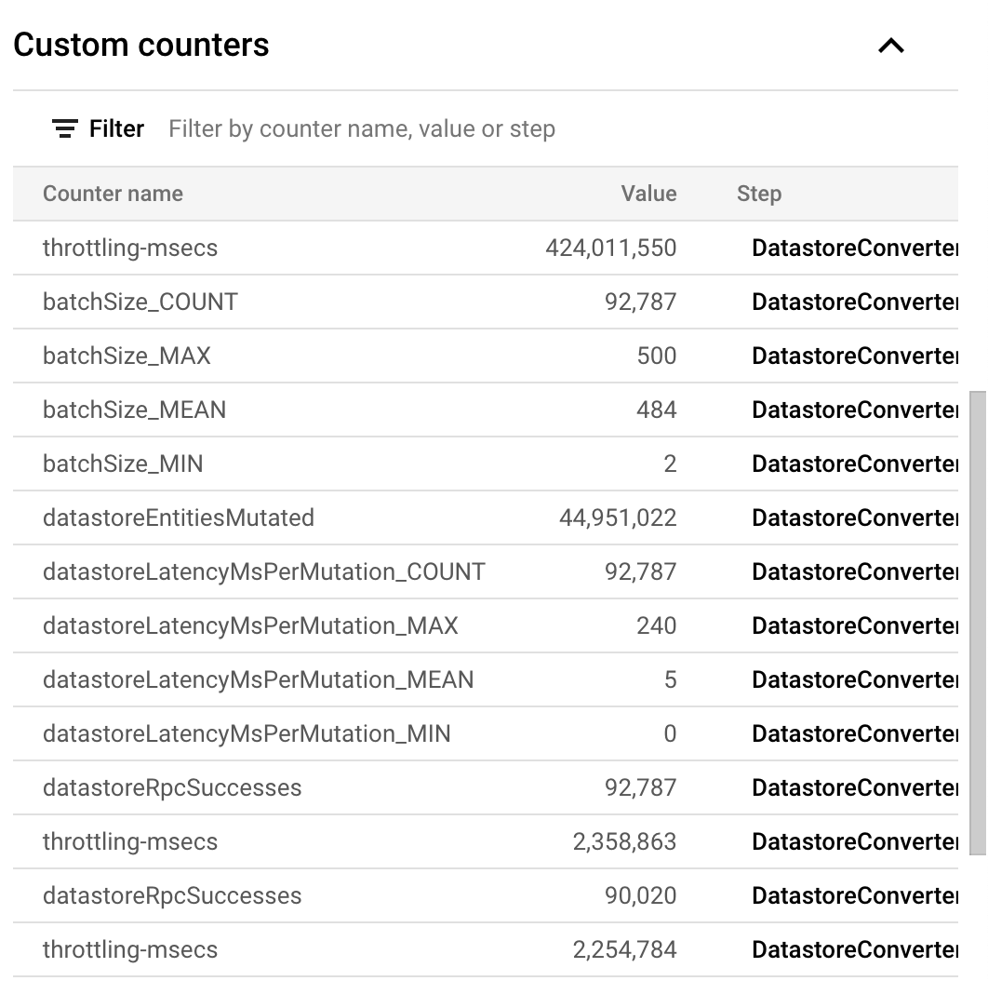Click the Step column header
This screenshot has width=988, height=981.
click(x=758, y=194)
